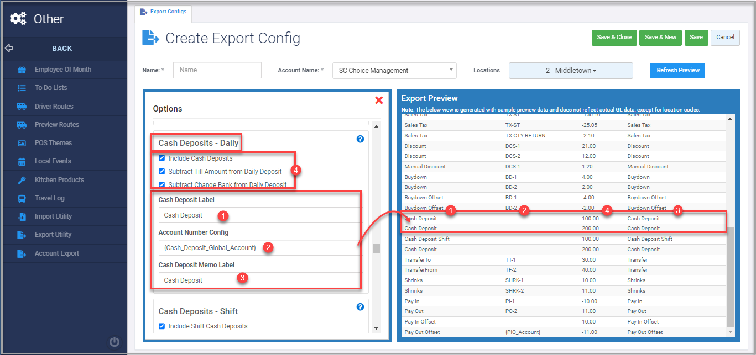
Task: Click the power icon at sidebar bottom
Action: pyautogui.click(x=114, y=342)
